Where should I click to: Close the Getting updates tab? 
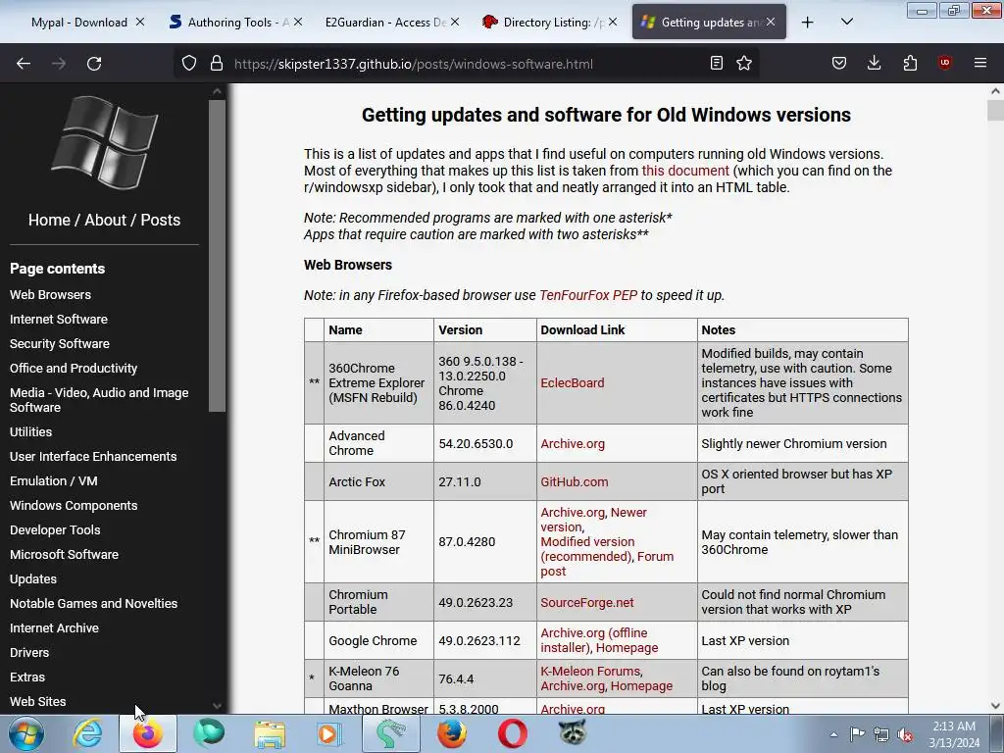771,22
